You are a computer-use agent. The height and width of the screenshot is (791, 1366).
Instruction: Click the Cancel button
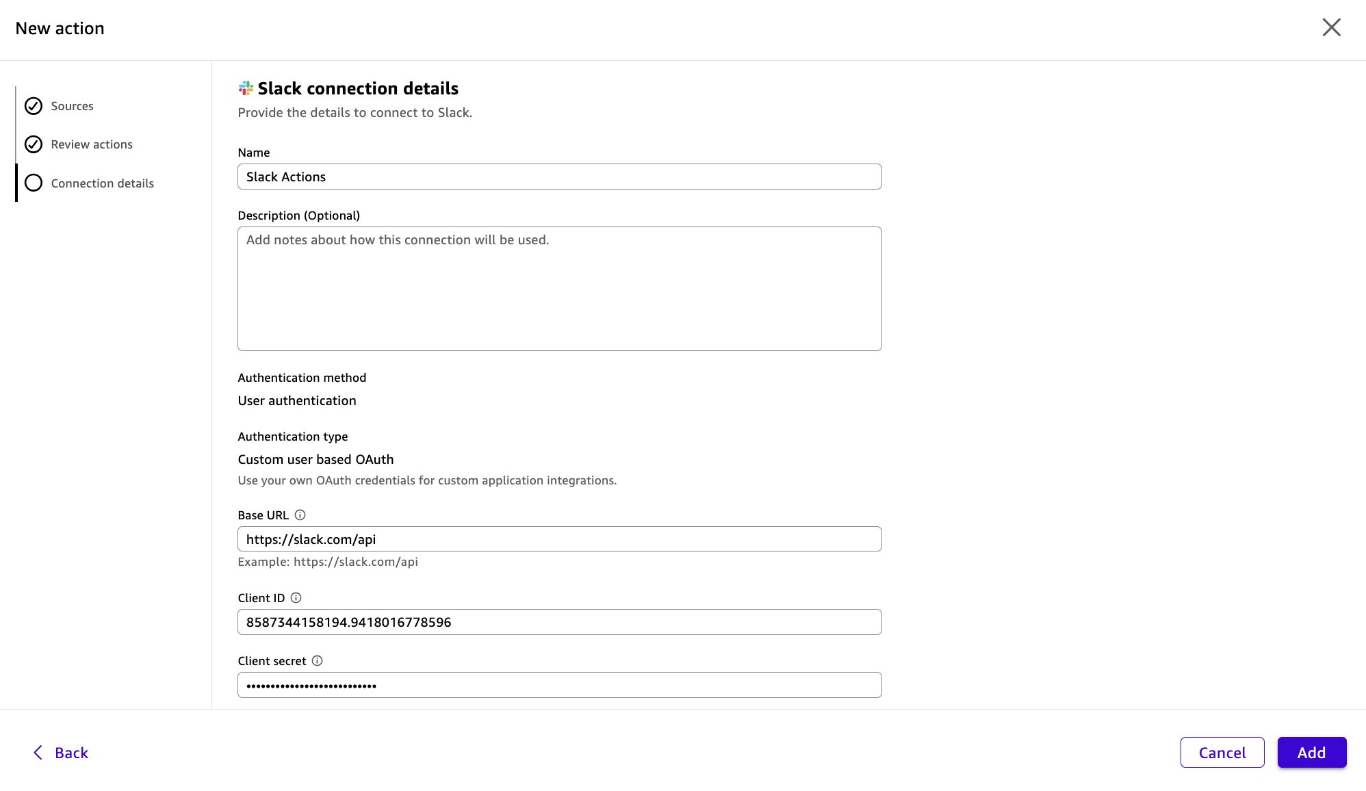pyautogui.click(x=1222, y=753)
